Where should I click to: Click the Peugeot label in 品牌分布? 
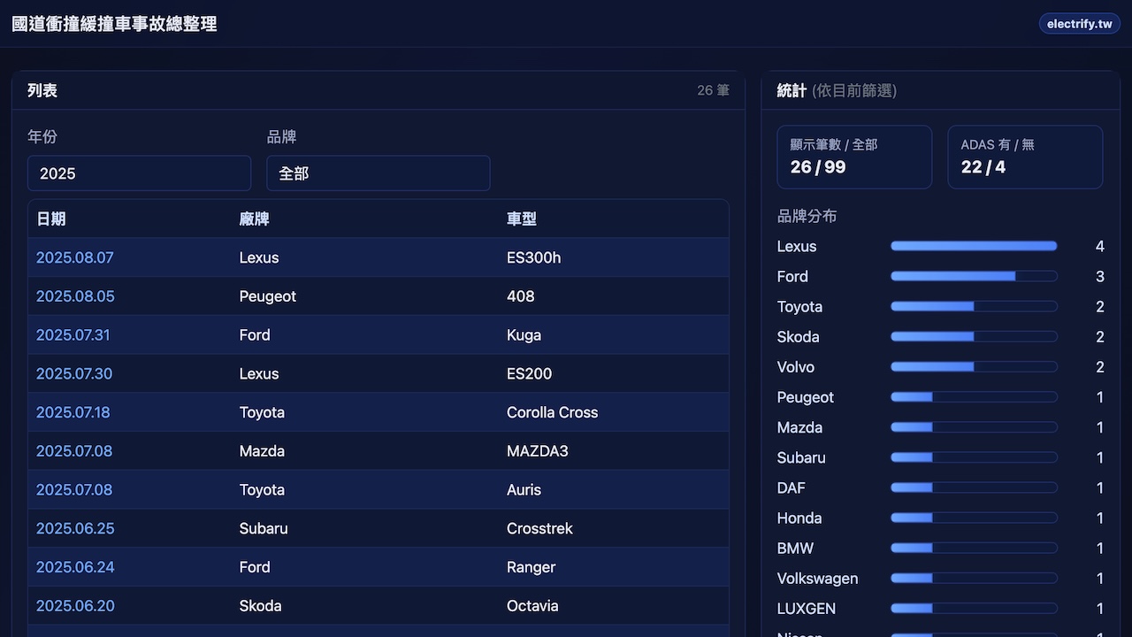[x=806, y=397]
